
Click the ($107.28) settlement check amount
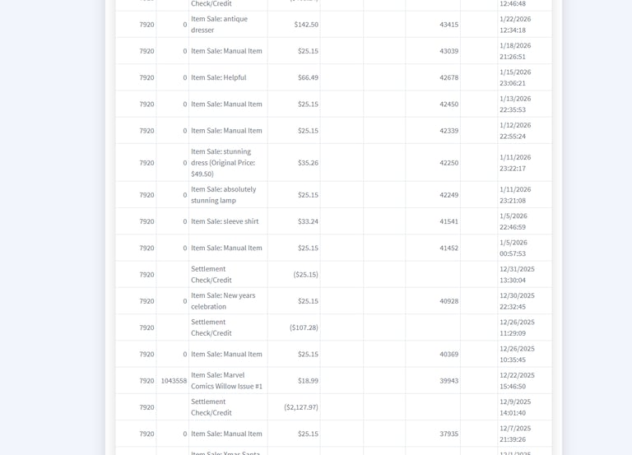tap(304, 327)
